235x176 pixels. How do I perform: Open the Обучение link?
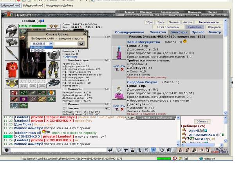tap(71, 57)
